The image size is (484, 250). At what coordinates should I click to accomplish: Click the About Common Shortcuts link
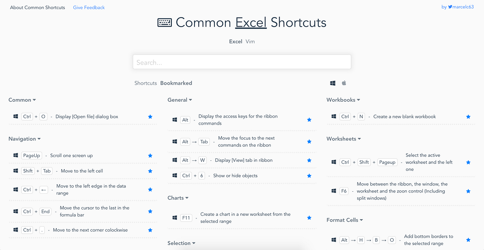(x=37, y=7)
